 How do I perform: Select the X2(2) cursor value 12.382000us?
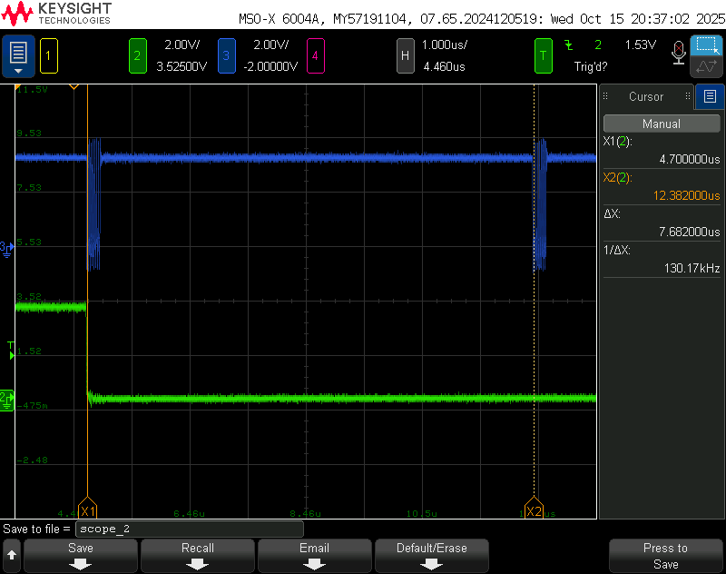click(x=686, y=195)
